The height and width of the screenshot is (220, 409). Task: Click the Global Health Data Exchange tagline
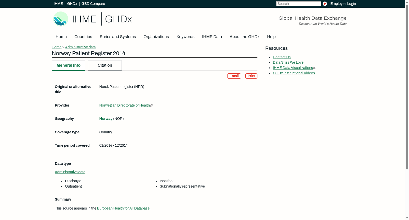pos(313,18)
